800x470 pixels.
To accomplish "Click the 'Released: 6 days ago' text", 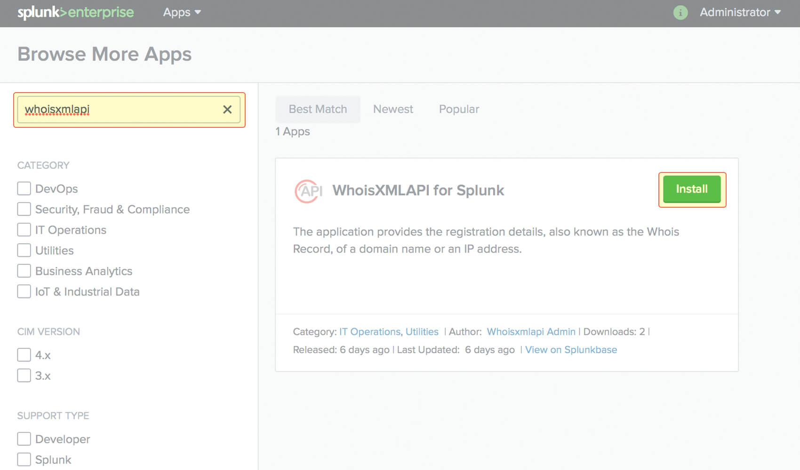I will [341, 350].
